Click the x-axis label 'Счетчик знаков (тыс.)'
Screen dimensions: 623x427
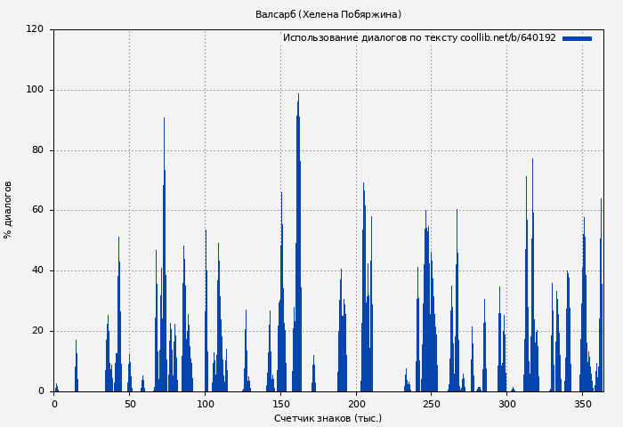click(328, 418)
